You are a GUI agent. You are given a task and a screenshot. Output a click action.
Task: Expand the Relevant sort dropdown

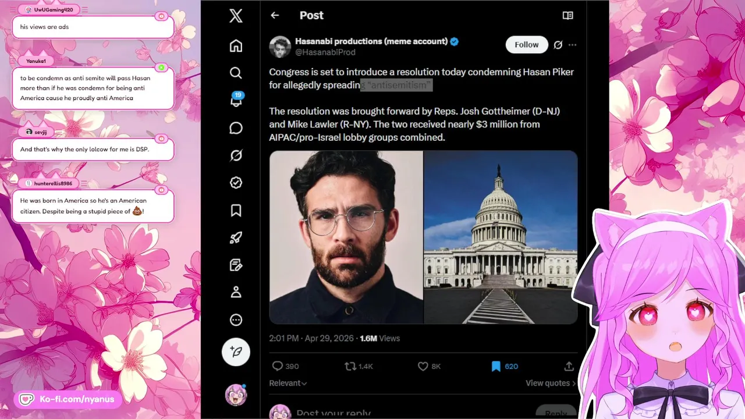pos(288,383)
